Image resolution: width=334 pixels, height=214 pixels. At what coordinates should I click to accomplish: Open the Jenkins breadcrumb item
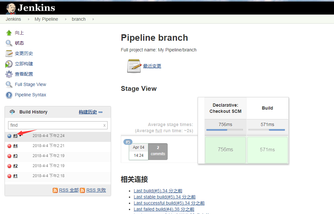tap(13, 19)
